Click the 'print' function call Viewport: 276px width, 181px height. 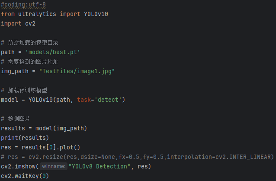click(10, 138)
